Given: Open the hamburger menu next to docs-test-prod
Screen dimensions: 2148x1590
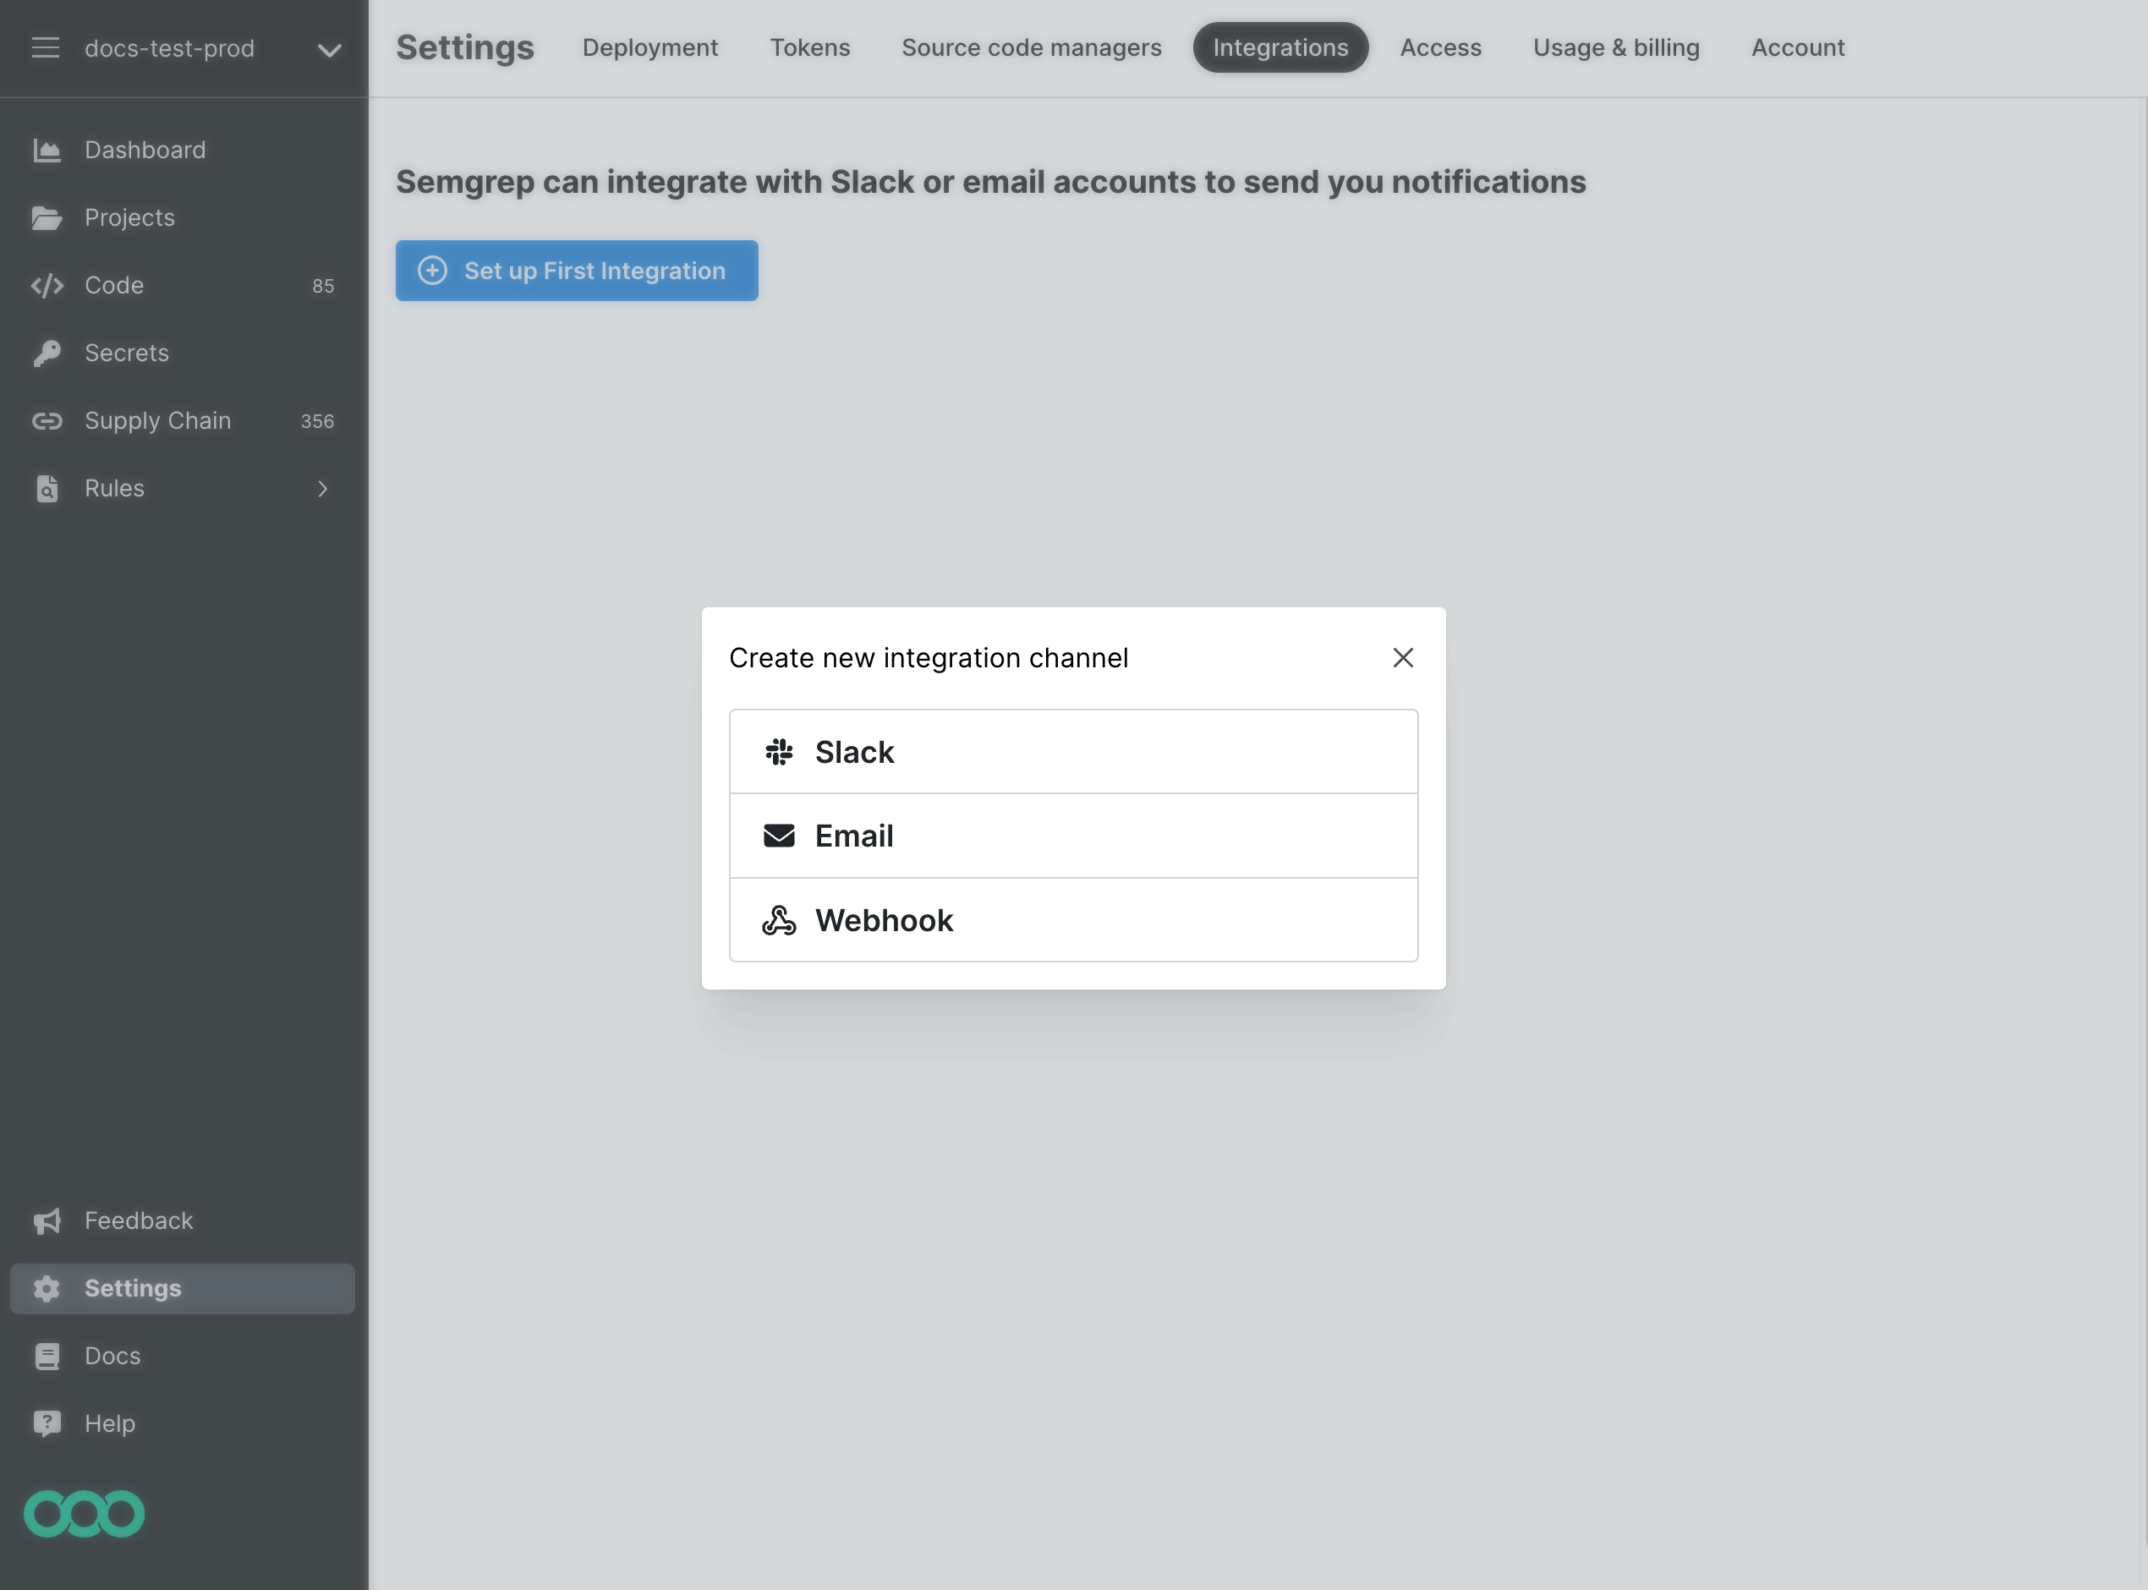Looking at the screenshot, I should coord(45,47).
